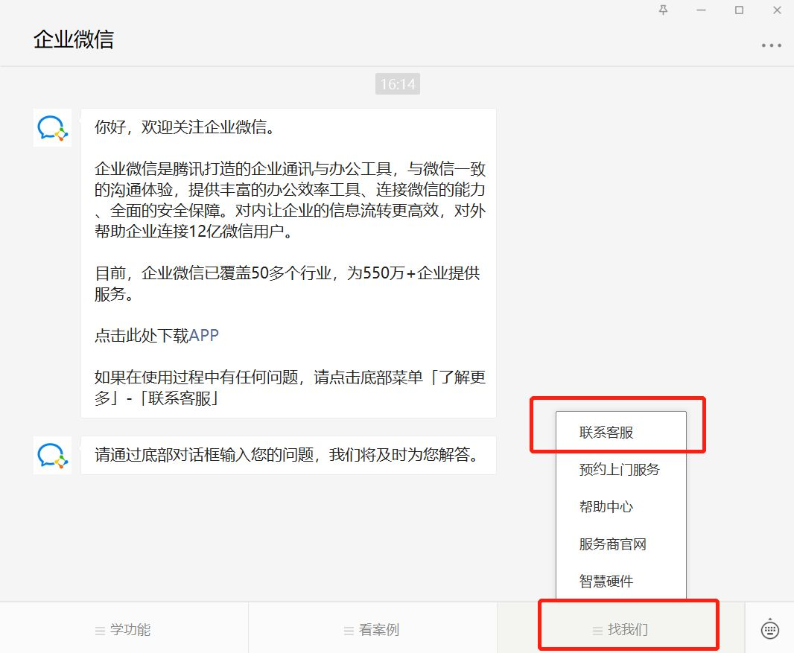Open the three-dot more options menu

(x=771, y=45)
